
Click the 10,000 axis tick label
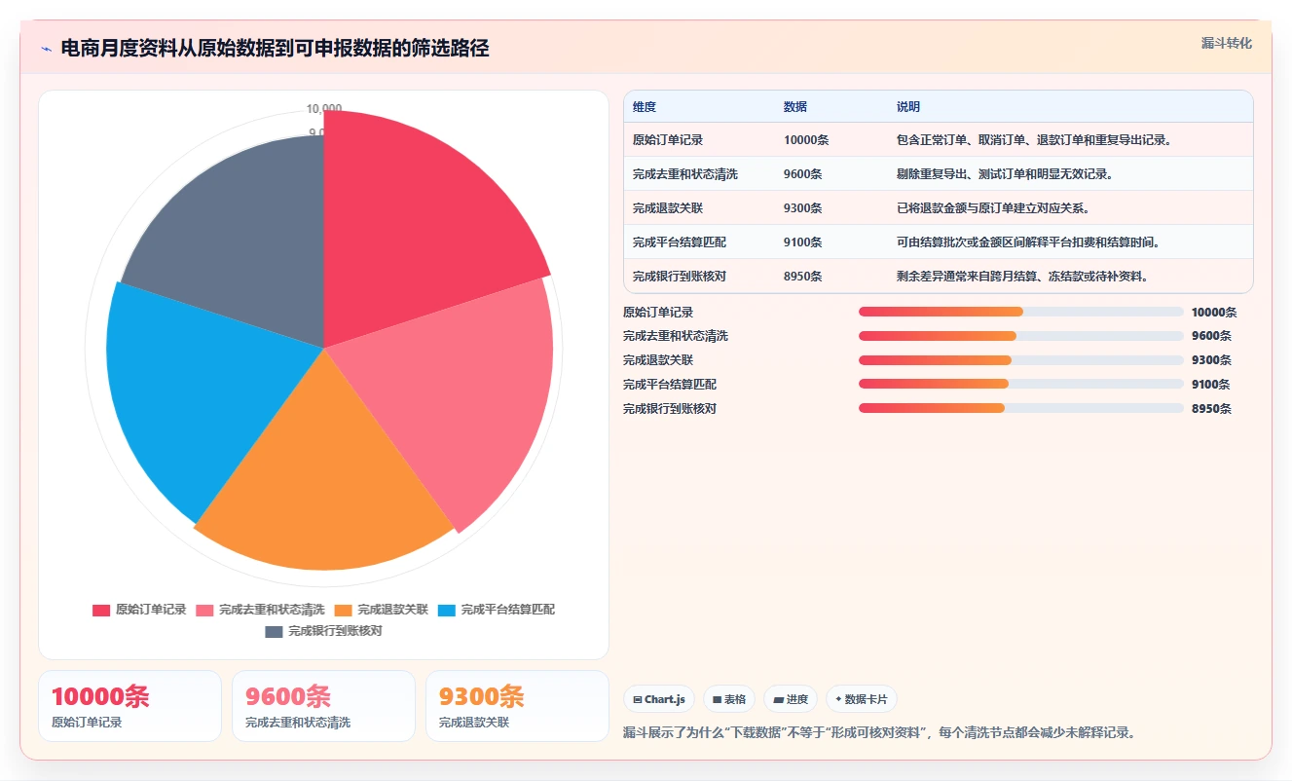tap(324, 109)
